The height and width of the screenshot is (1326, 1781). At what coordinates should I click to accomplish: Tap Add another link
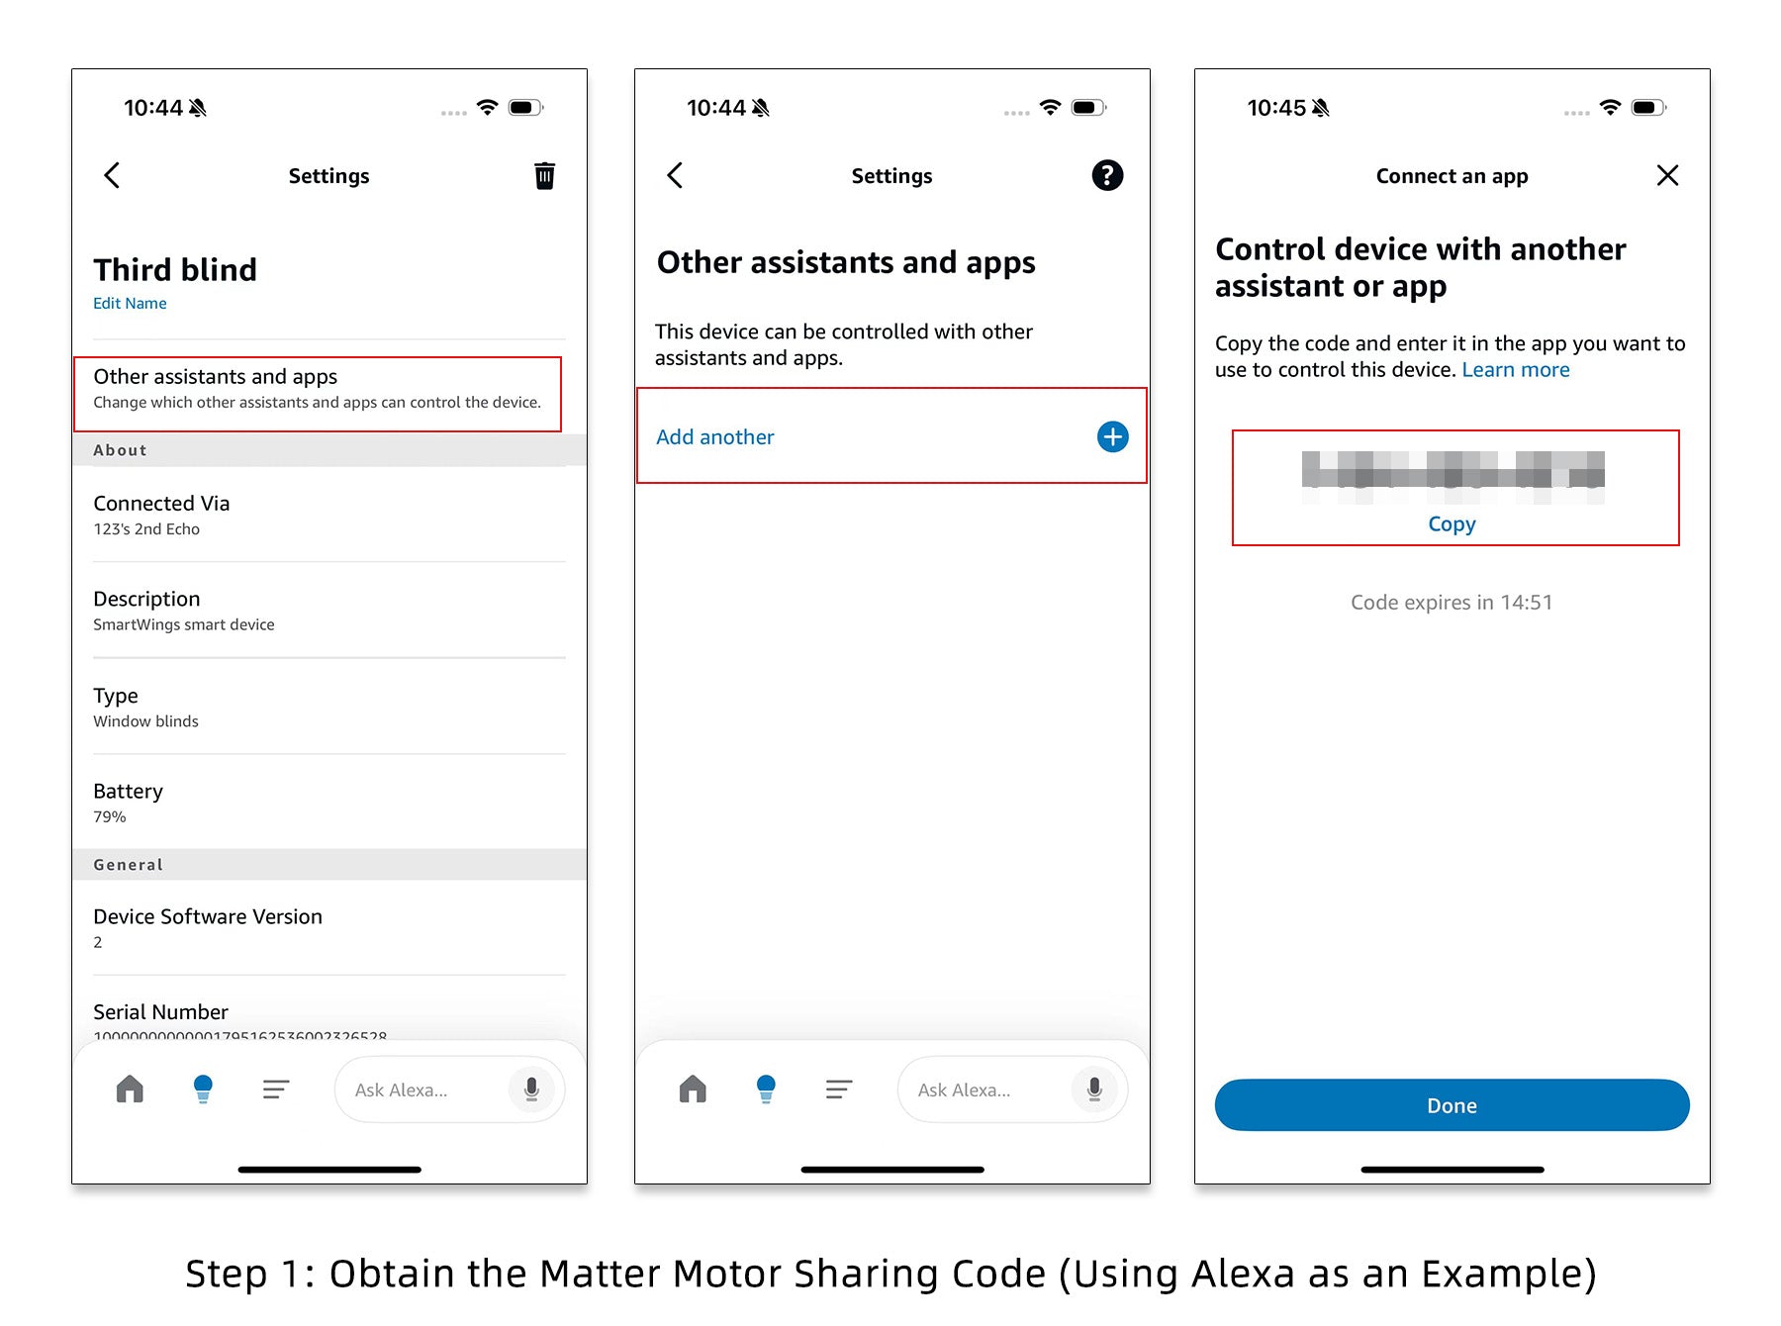(x=715, y=437)
